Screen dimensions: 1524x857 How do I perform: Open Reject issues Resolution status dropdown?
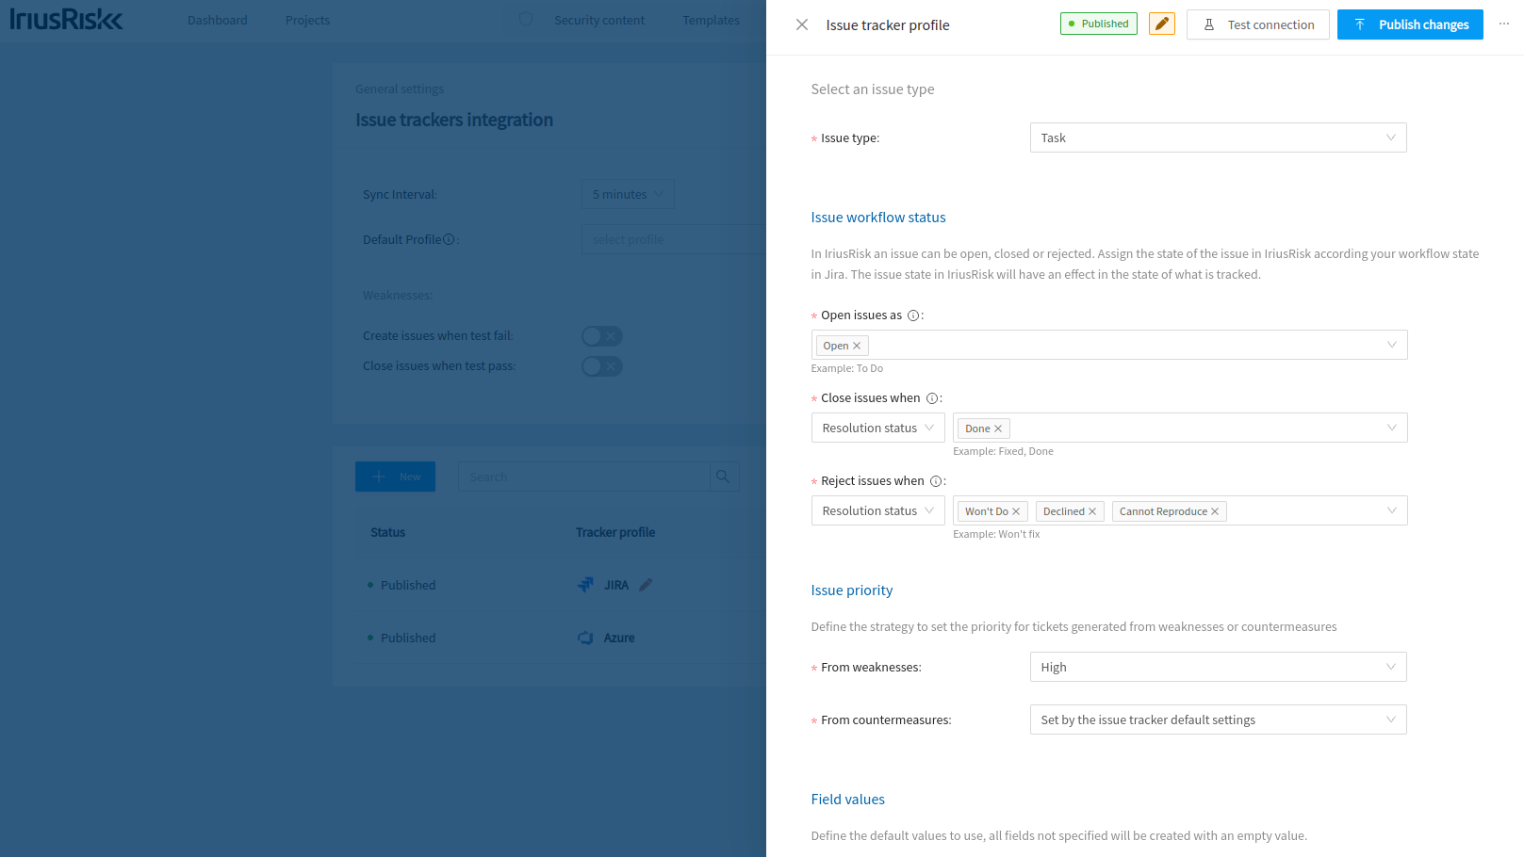coord(877,510)
